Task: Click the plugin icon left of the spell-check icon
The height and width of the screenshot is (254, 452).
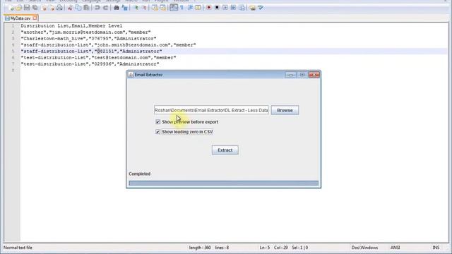Action: click(x=253, y=8)
